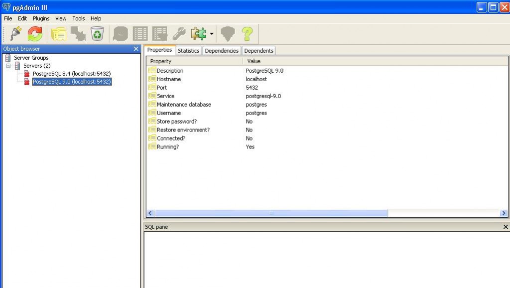Screen dimensions: 510x288
Task: Collapse the Servers (2) tree node
Action: tap(8, 66)
